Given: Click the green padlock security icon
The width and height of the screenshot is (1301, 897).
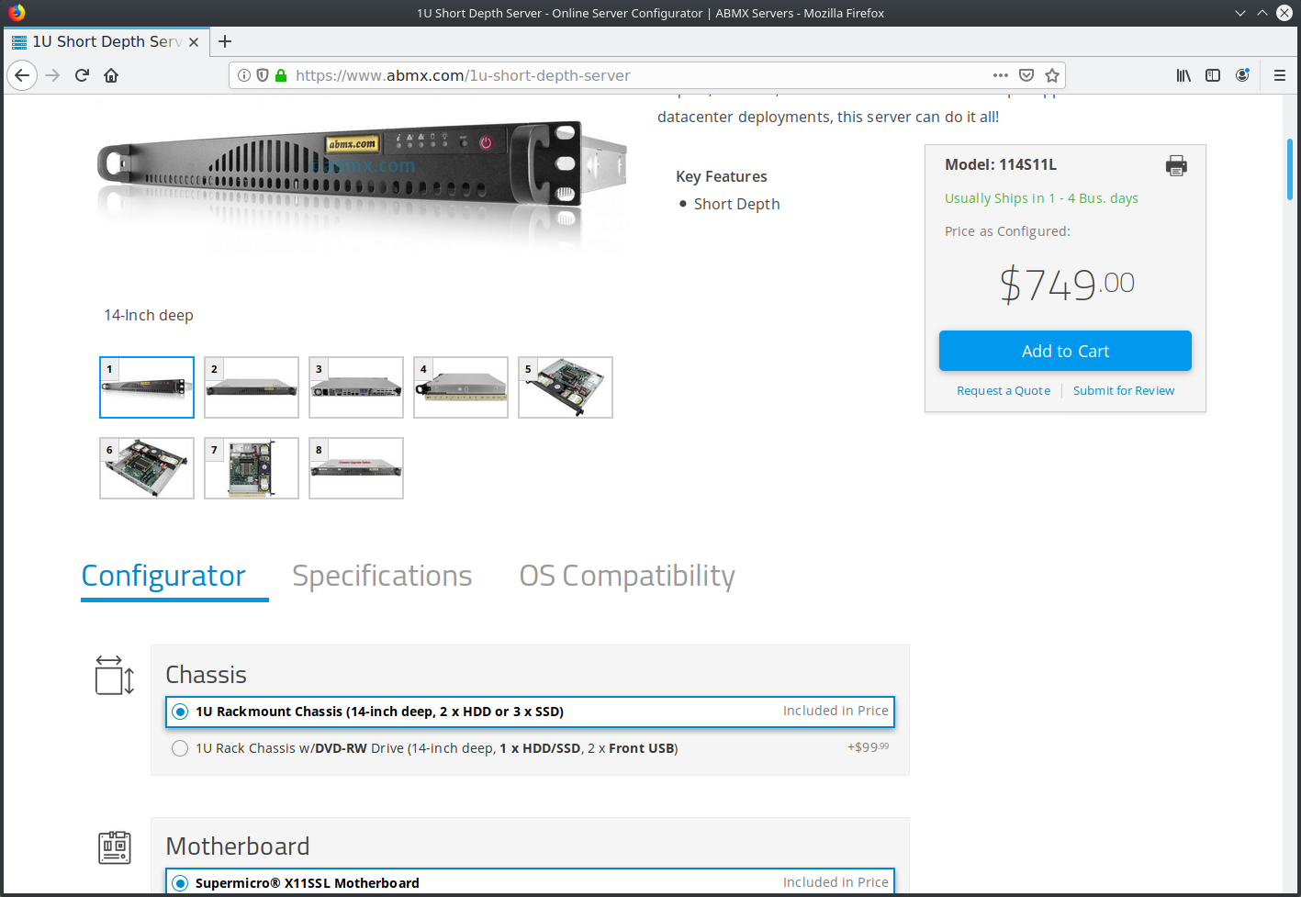Looking at the screenshot, I should click(x=281, y=75).
